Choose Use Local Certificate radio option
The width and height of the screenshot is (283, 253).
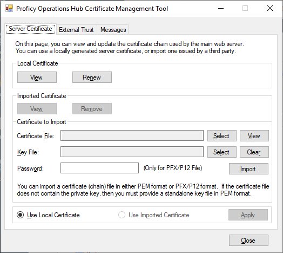[48, 215]
